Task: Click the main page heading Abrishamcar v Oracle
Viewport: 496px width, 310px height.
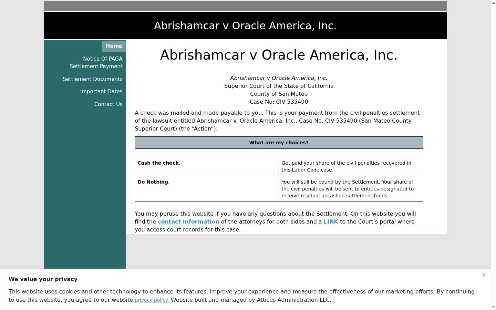Action: tap(279, 55)
